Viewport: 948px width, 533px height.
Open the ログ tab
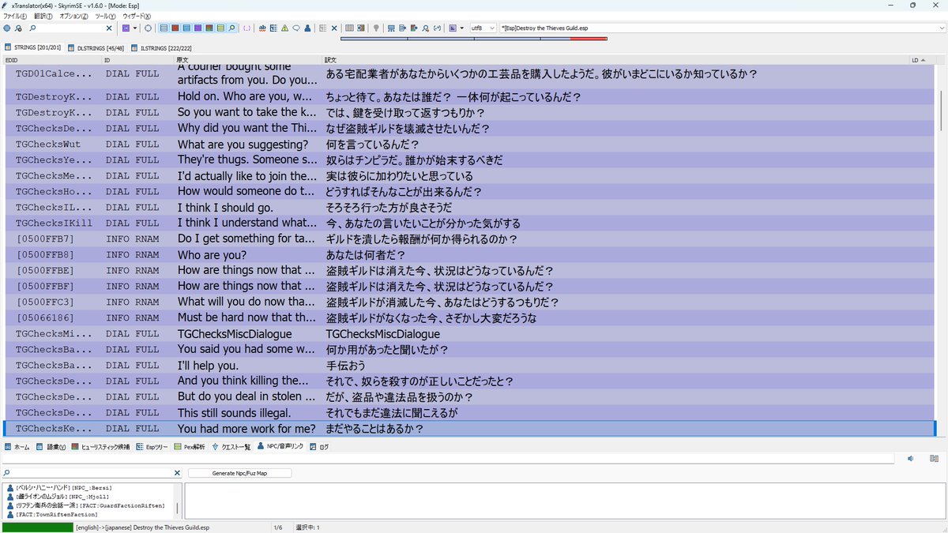coord(319,447)
